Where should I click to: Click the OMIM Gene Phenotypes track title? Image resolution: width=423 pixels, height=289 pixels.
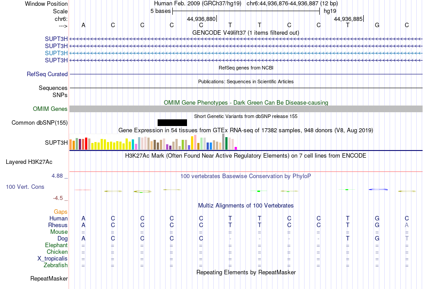point(246,102)
